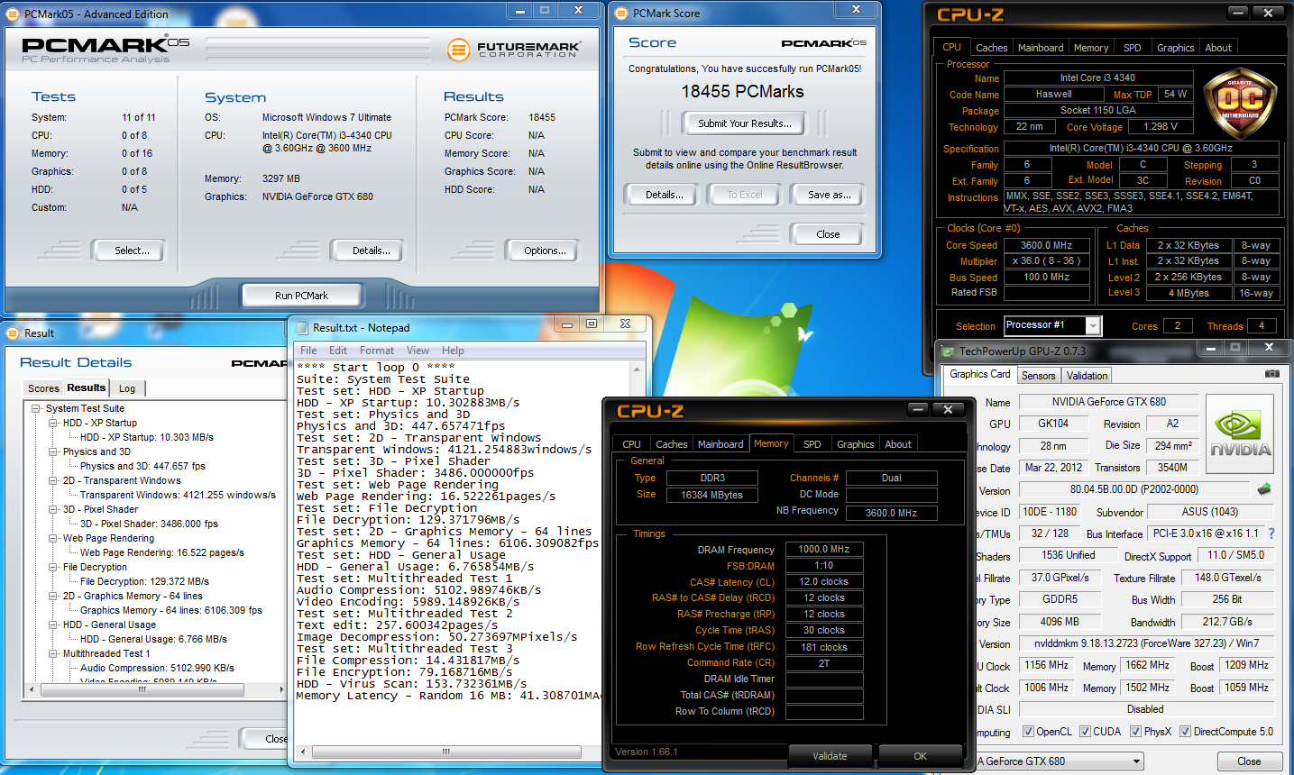
Task: Toggle the DirectCompute 5.0 checkbox
Action: (x=1186, y=731)
